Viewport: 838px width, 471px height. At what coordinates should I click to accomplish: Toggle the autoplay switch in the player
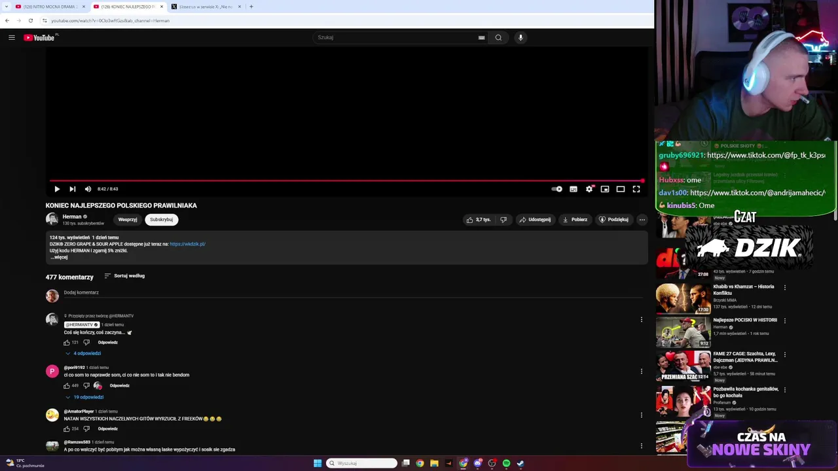point(557,189)
